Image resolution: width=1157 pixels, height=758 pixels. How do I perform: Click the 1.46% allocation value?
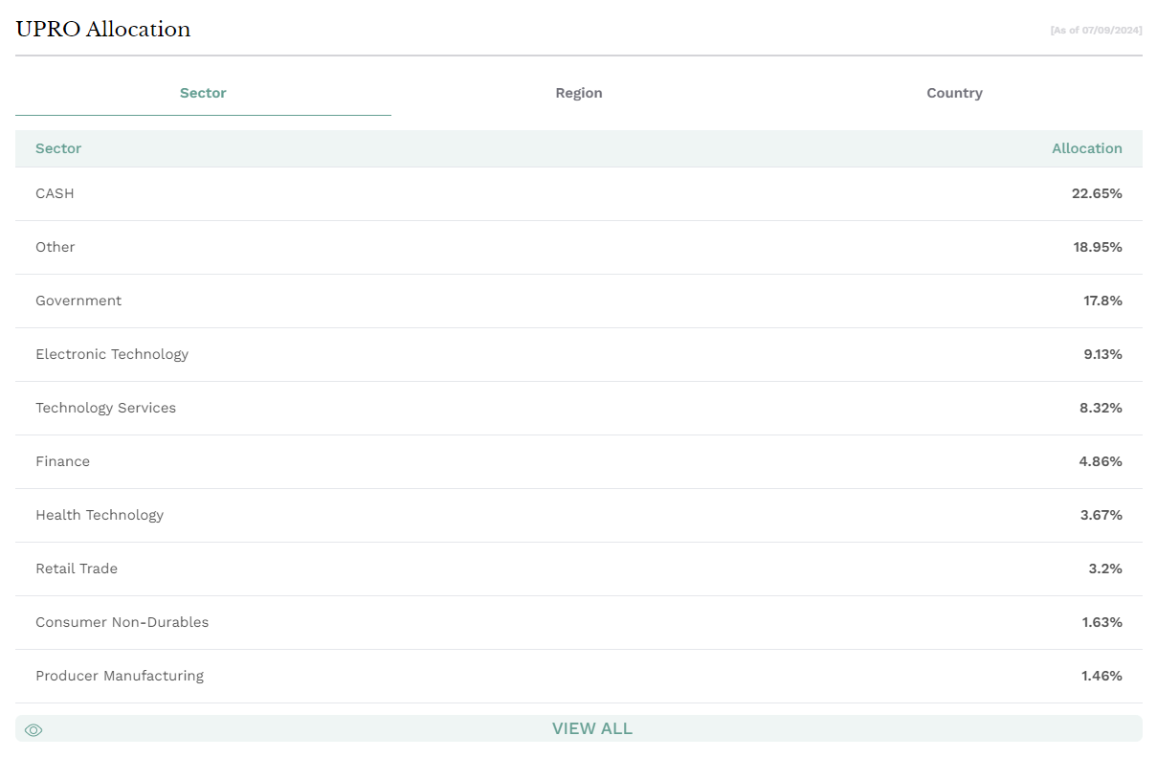(x=1101, y=676)
